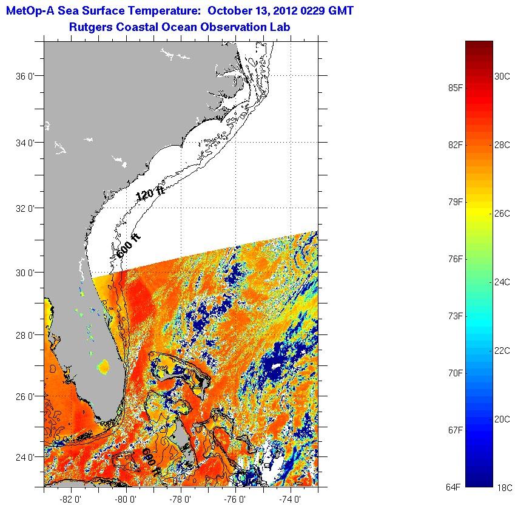
Task: Click the 600 ft contour label off Florida
Action: 129,246
